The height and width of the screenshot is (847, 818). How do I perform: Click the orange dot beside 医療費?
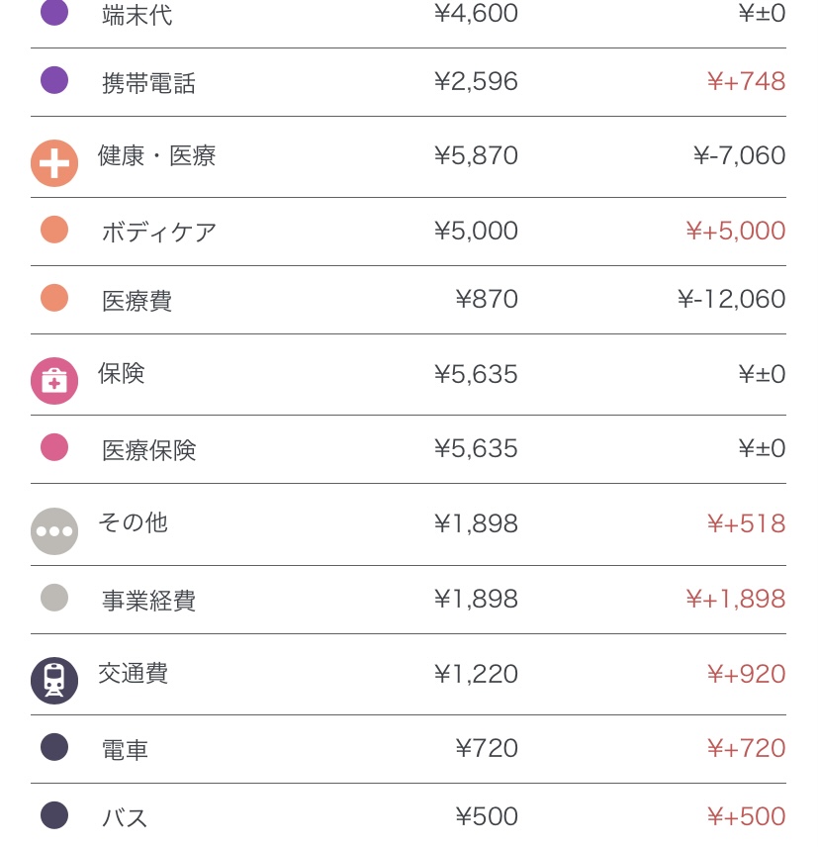pos(54,298)
